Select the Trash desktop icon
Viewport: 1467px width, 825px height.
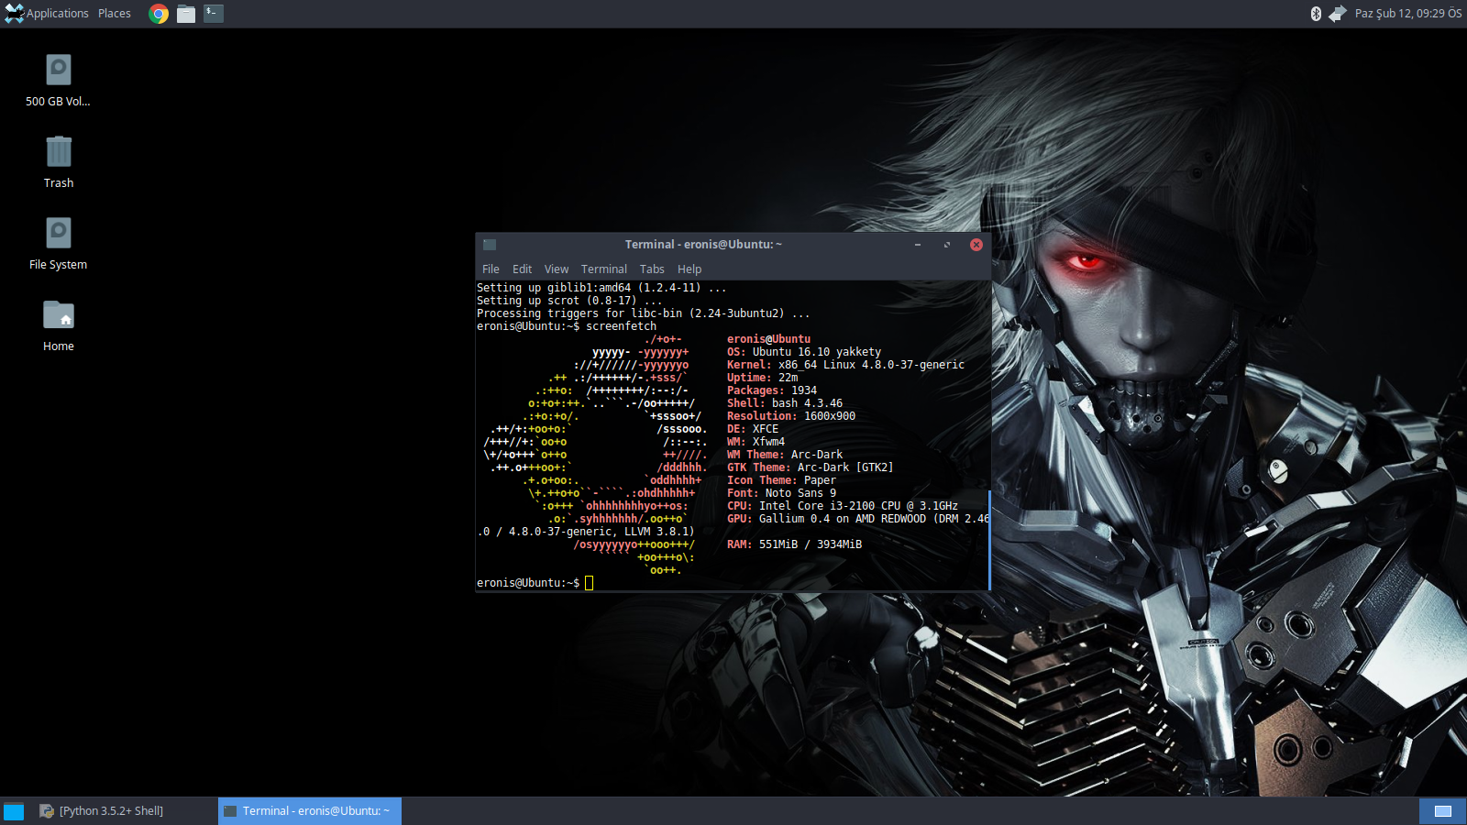(59, 162)
